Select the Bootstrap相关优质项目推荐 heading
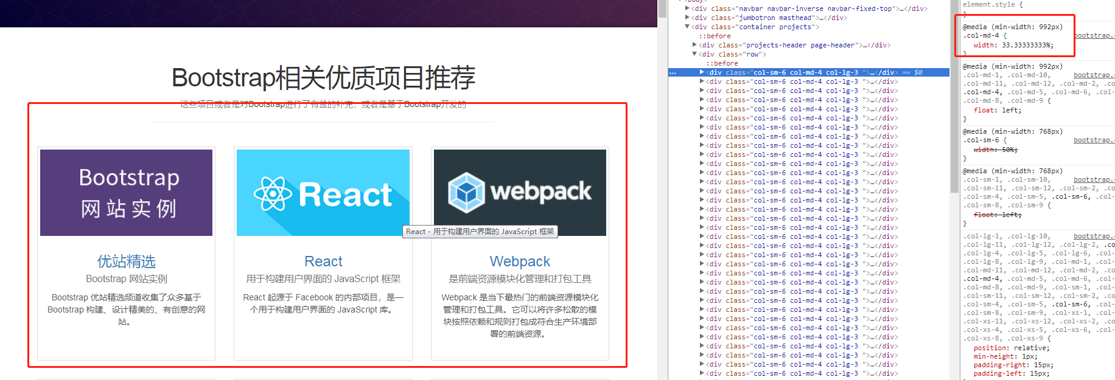This screenshot has width=1115, height=380. click(x=323, y=78)
